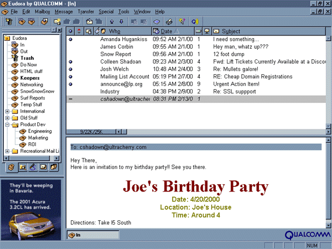This screenshot has height=249, width=332.
Task: Click the Forward message toolbar icon
Action: point(89,22)
